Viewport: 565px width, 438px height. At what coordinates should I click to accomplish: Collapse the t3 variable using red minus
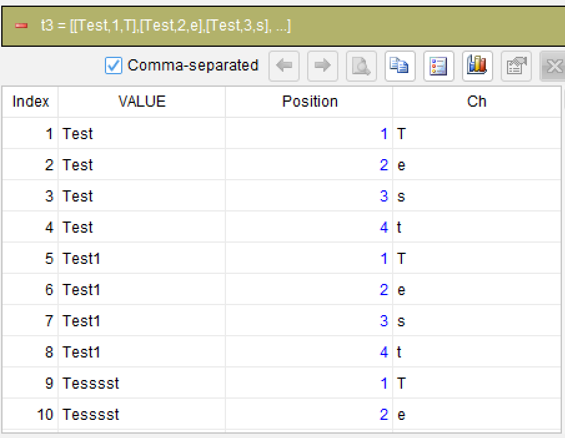point(21,26)
